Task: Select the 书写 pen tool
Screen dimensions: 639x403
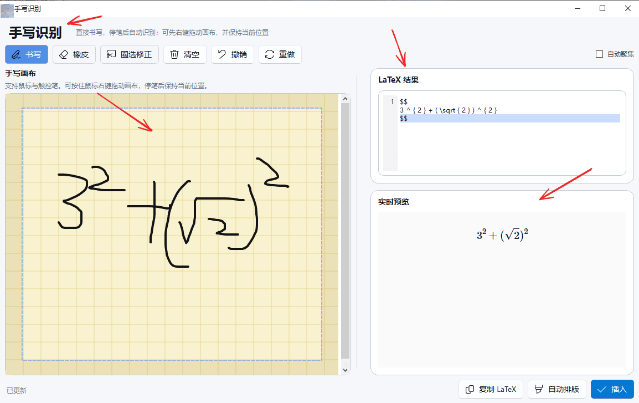Action: 27,54
